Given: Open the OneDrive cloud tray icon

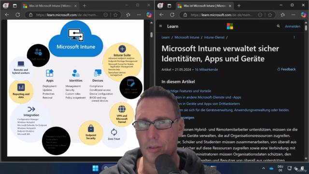Looking at the screenshot, I should point(271,168).
